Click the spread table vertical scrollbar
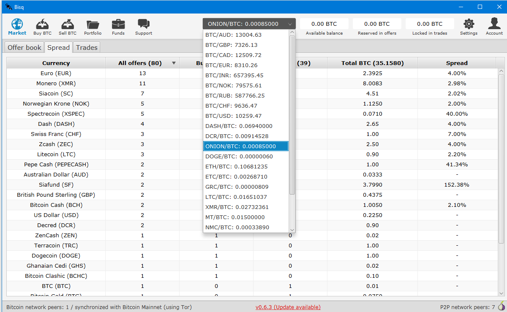Image resolution: width=507 pixels, height=312 pixels. click(x=501, y=158)
